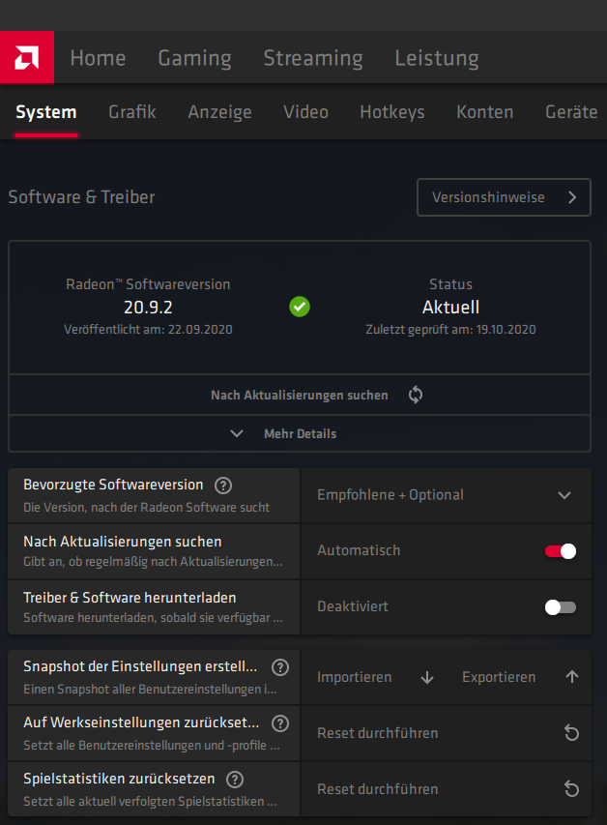The image size is (607, 825).
Task: Click the refresh icon beside Nach Aktualisierungen suchen
Action: coord(416,395)
